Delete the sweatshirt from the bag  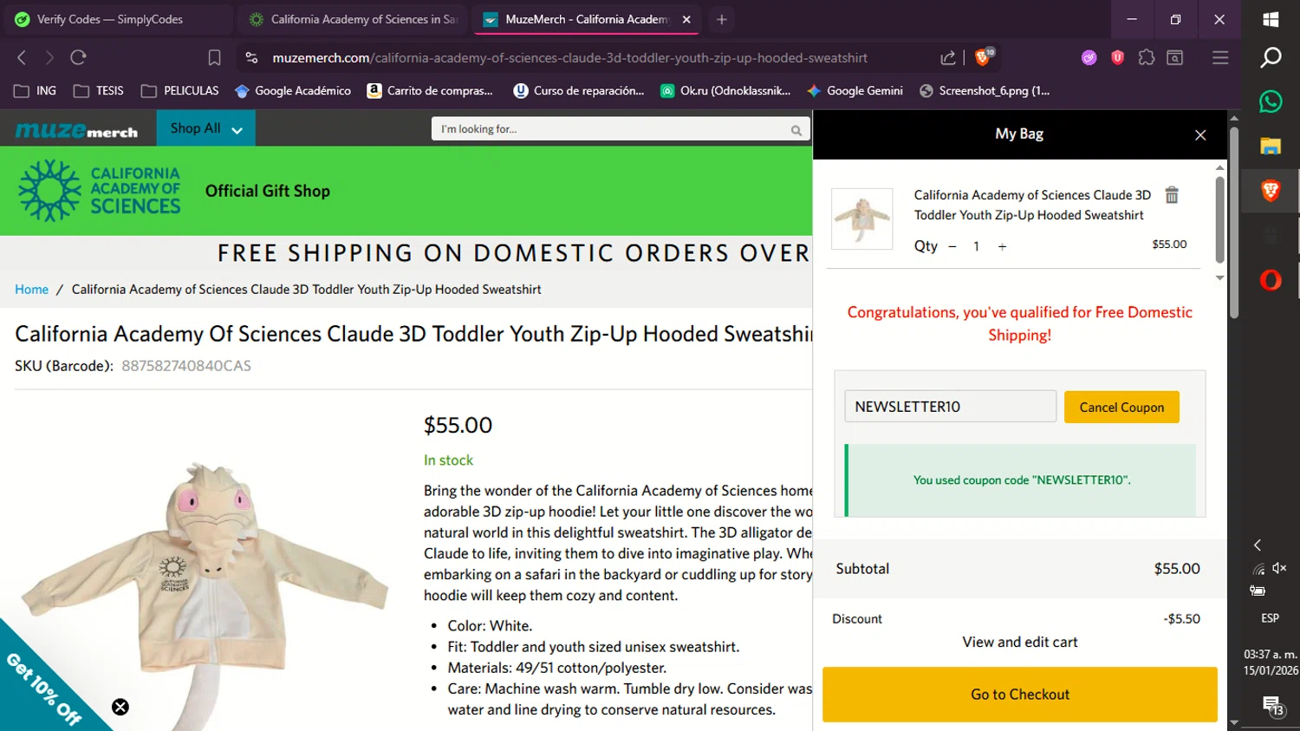[1172, 195]
